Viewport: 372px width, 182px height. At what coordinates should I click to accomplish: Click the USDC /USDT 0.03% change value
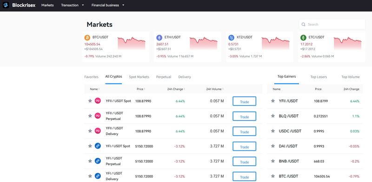pos(355,131)
